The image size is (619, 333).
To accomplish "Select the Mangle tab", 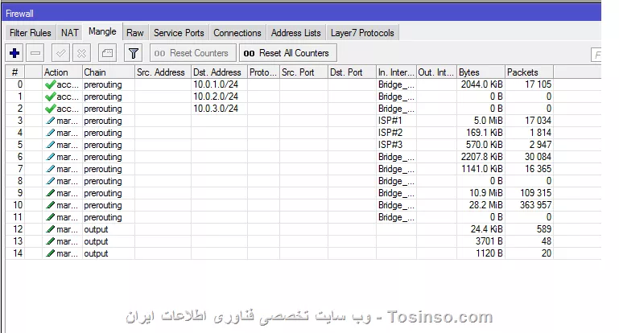I will pyautogui.click(x=102, y=31).
